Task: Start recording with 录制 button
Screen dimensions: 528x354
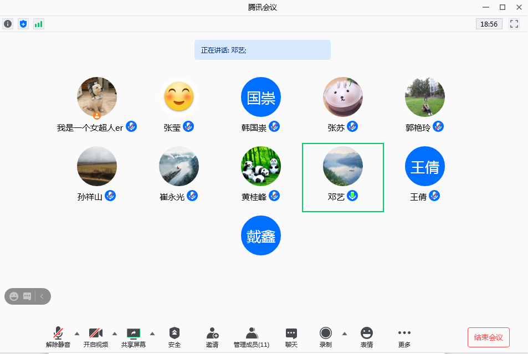Action: (326, 337)
